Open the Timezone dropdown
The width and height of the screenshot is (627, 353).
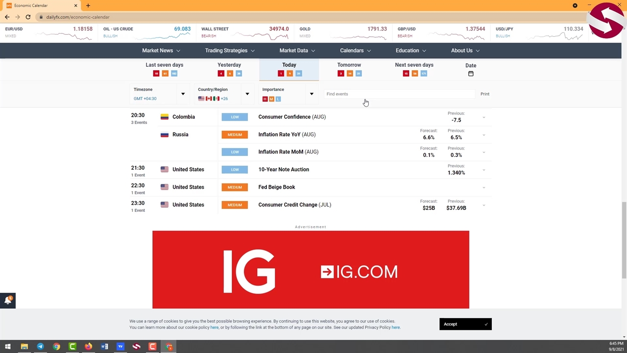(183, 94)
